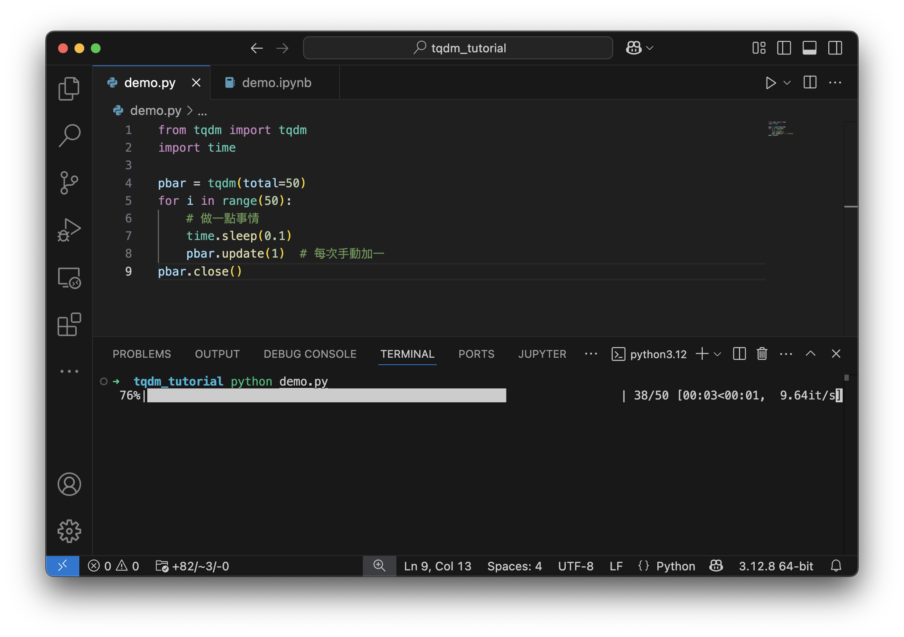The image size is (904, 637).
Task: Open the Source Control view
Action: coord(69,183)
